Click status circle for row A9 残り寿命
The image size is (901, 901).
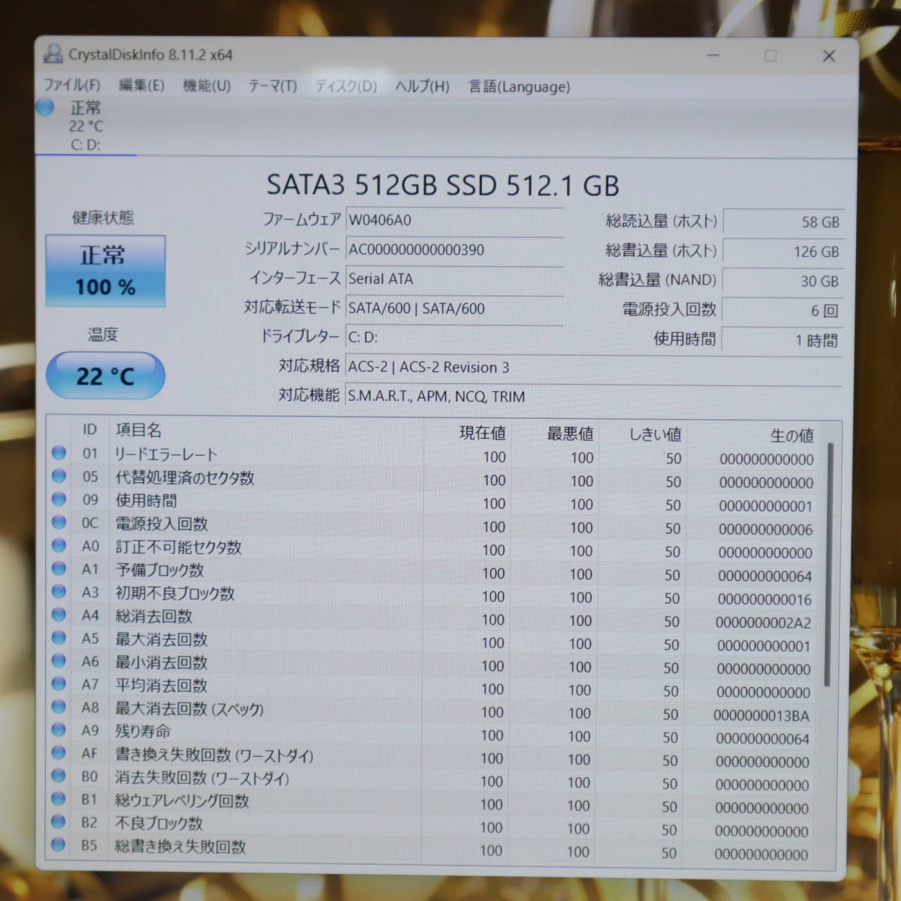click(59, 730)
